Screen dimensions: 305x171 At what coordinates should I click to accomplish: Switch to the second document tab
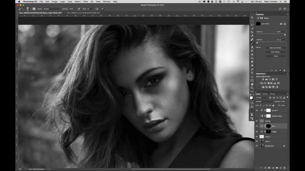pyautogui.click(x=84, y=13)
